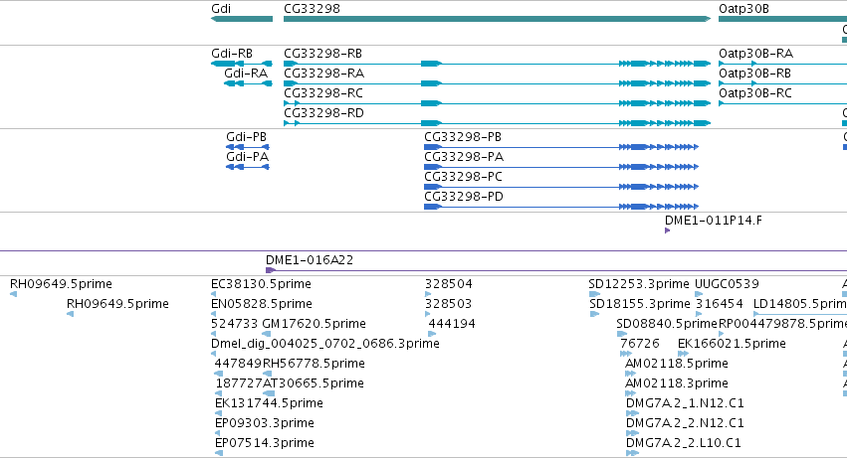
Task: Select EST GM17620.5prime
Action: [x=314, y=324]
